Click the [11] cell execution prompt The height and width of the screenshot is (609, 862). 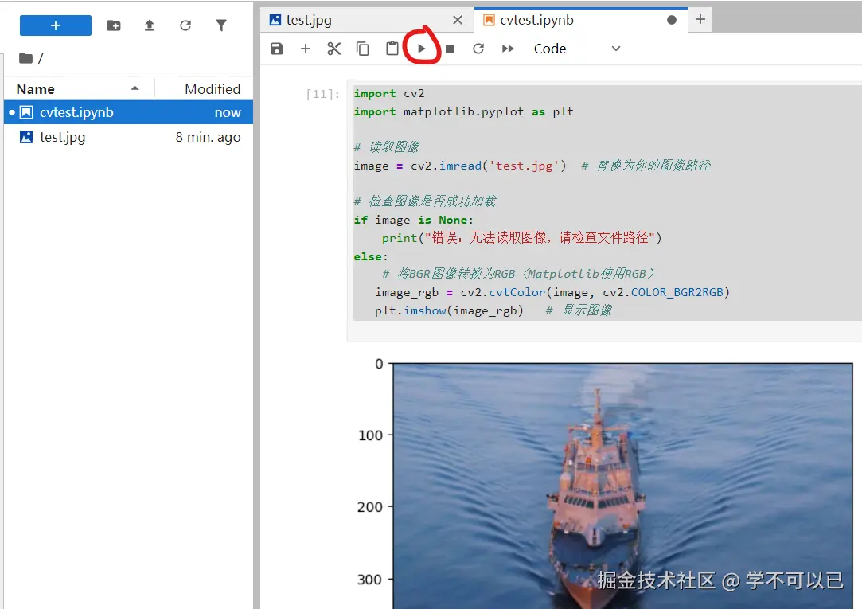click(322, 94)
